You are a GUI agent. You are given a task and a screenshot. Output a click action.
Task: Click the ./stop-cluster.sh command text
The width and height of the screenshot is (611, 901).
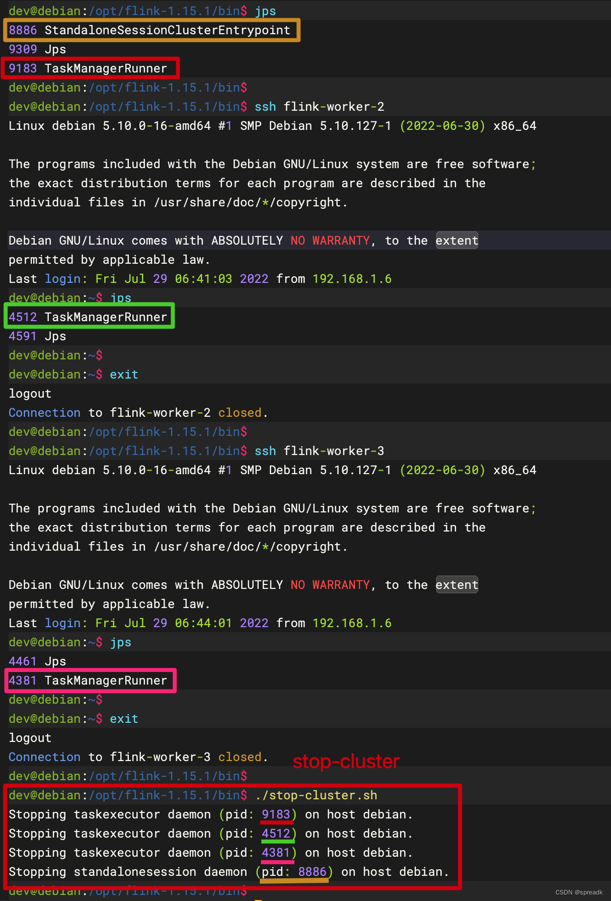pos(316,795)
